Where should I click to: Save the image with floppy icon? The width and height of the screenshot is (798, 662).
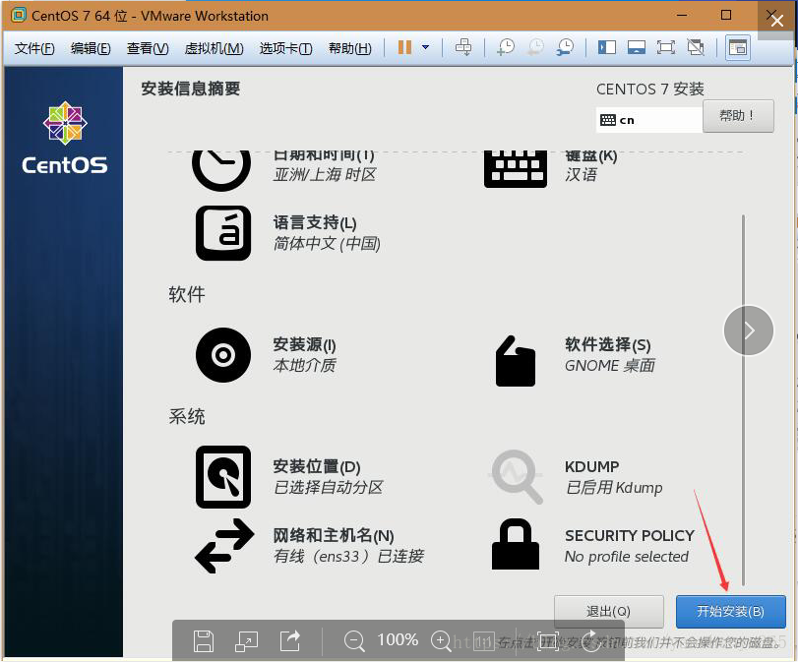tap(204, 640)
